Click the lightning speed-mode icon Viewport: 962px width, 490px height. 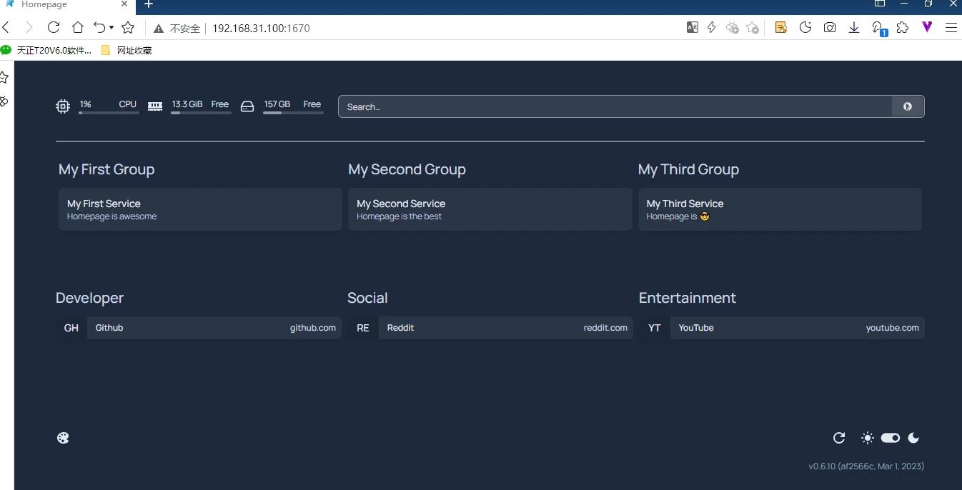(x=712, y=28)
